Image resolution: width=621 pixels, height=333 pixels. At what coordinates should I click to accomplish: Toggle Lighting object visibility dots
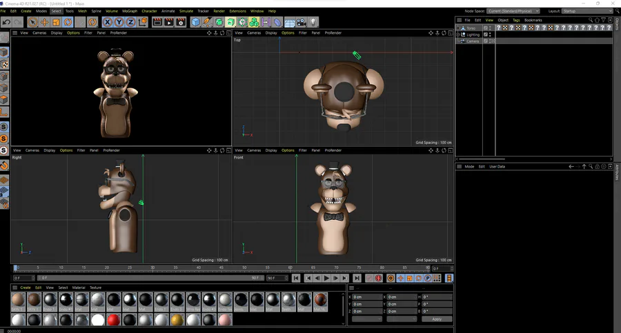(x=491, y=34)
